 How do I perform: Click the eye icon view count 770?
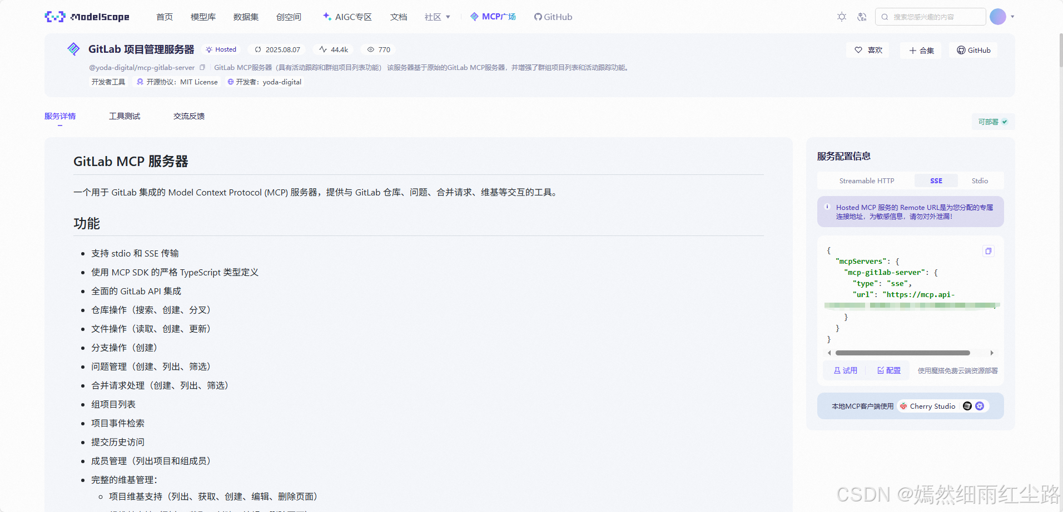[x=378, y=49]
